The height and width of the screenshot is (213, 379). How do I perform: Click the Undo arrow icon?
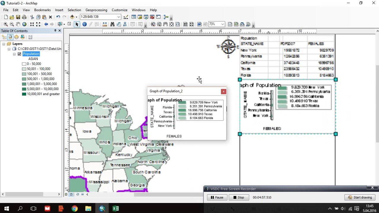[x=58, y=17]
